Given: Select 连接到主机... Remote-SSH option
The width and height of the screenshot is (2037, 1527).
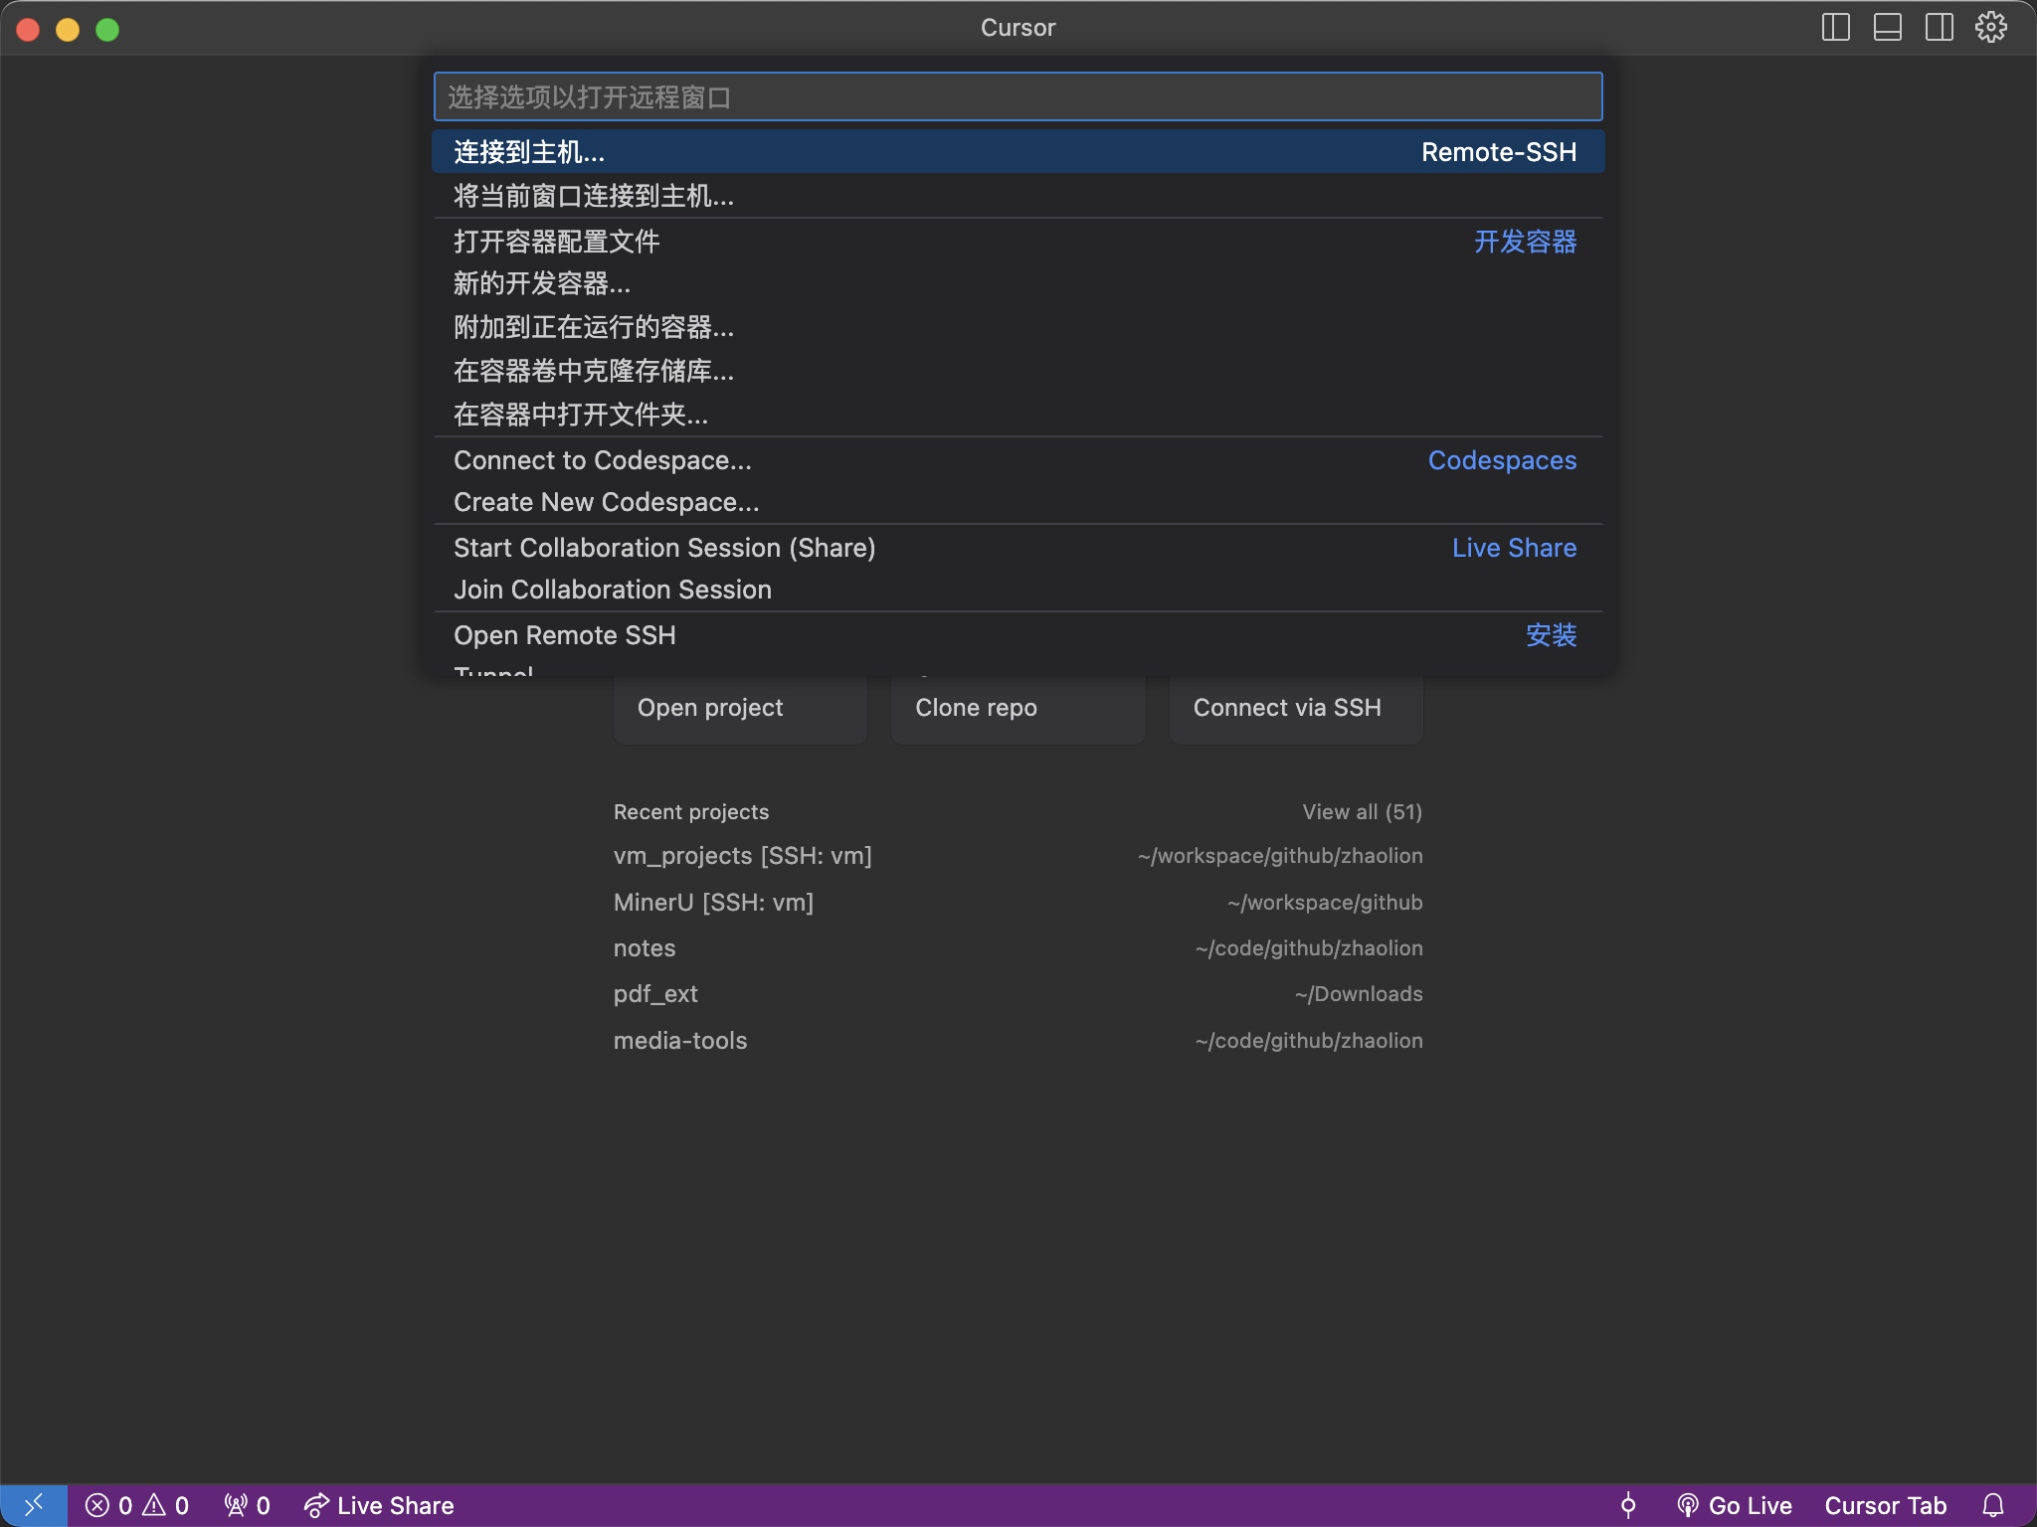Looking at the screenshot, I should [x=1018, y=152].
